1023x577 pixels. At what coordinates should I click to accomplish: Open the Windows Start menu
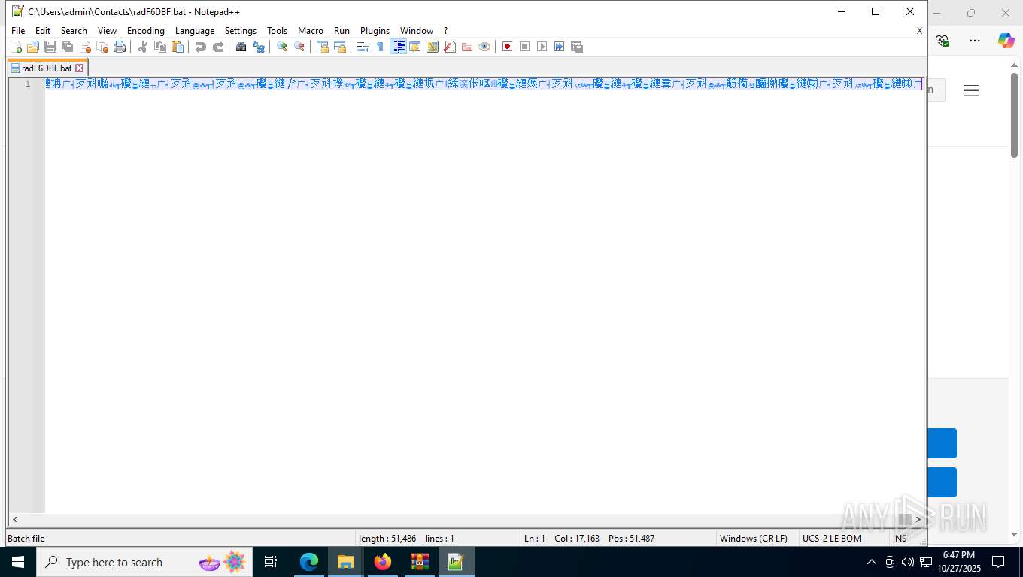(x=17, y=562)
